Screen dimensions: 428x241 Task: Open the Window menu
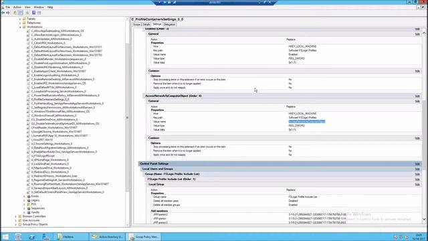point(39,7)
